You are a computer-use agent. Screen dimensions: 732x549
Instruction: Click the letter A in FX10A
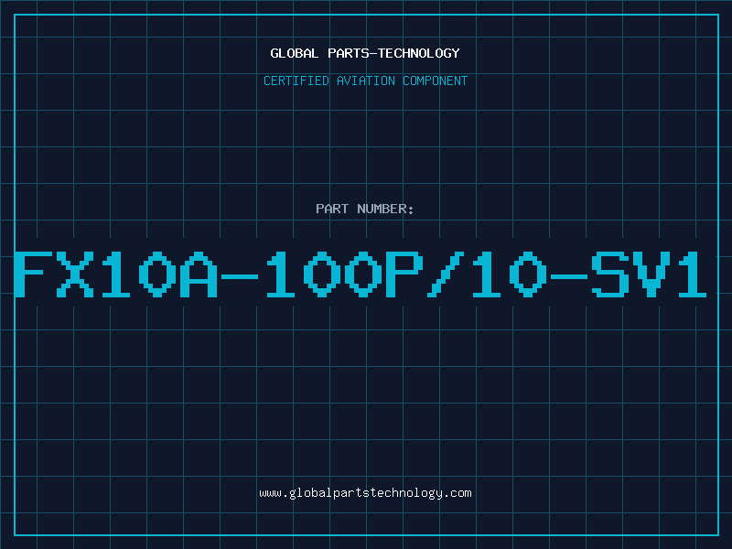coord(199,274)
